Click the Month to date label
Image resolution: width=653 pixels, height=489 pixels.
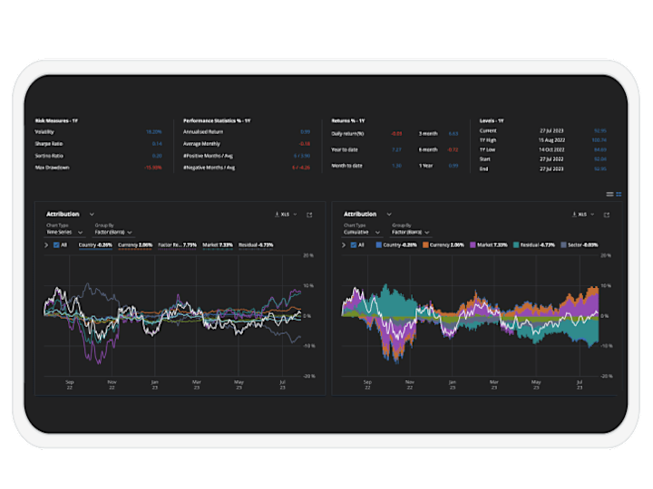pyautogui.click(x=346, y=166)
